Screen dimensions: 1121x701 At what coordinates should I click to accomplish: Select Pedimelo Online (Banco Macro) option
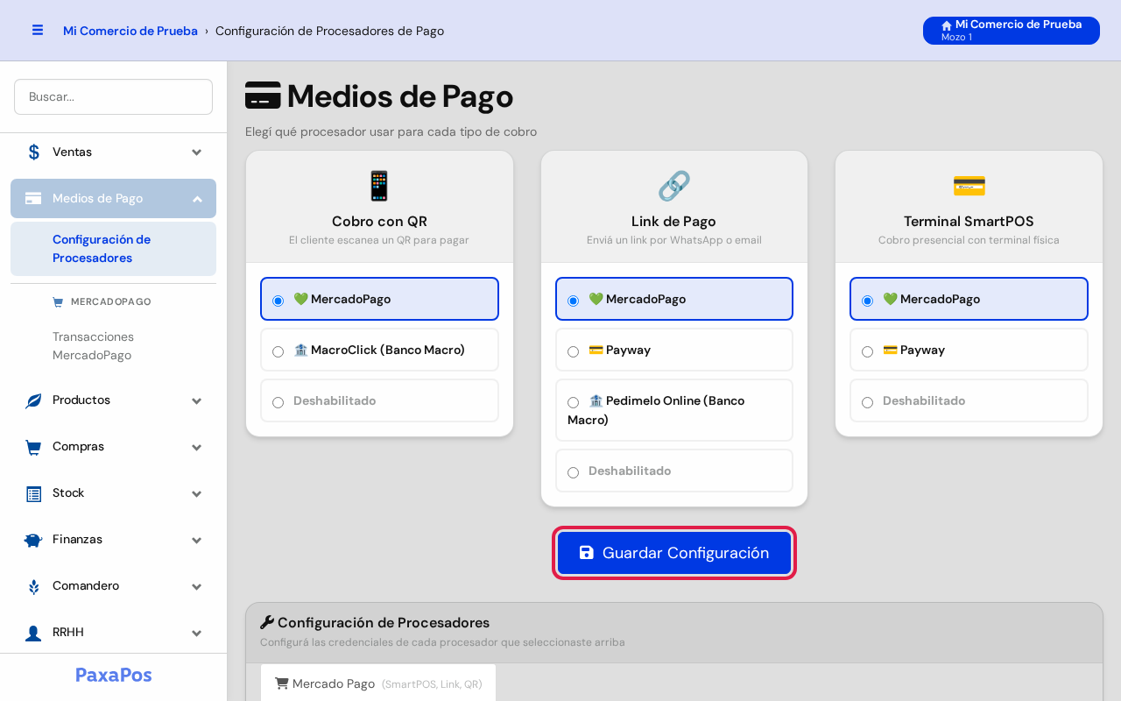(x=674, y=410)
